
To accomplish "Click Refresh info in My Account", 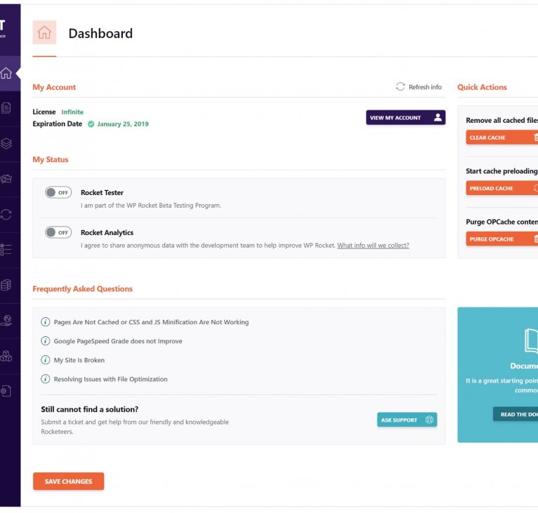I will (x=419, y=87).
